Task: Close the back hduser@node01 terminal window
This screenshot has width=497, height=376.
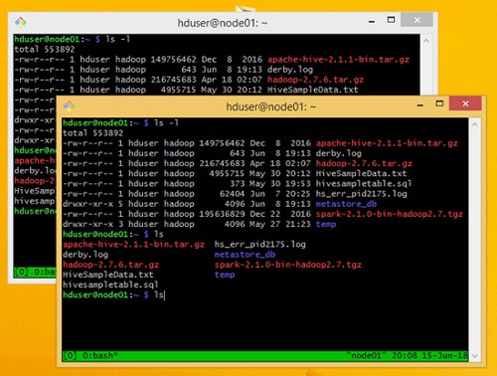Action: 416,20
